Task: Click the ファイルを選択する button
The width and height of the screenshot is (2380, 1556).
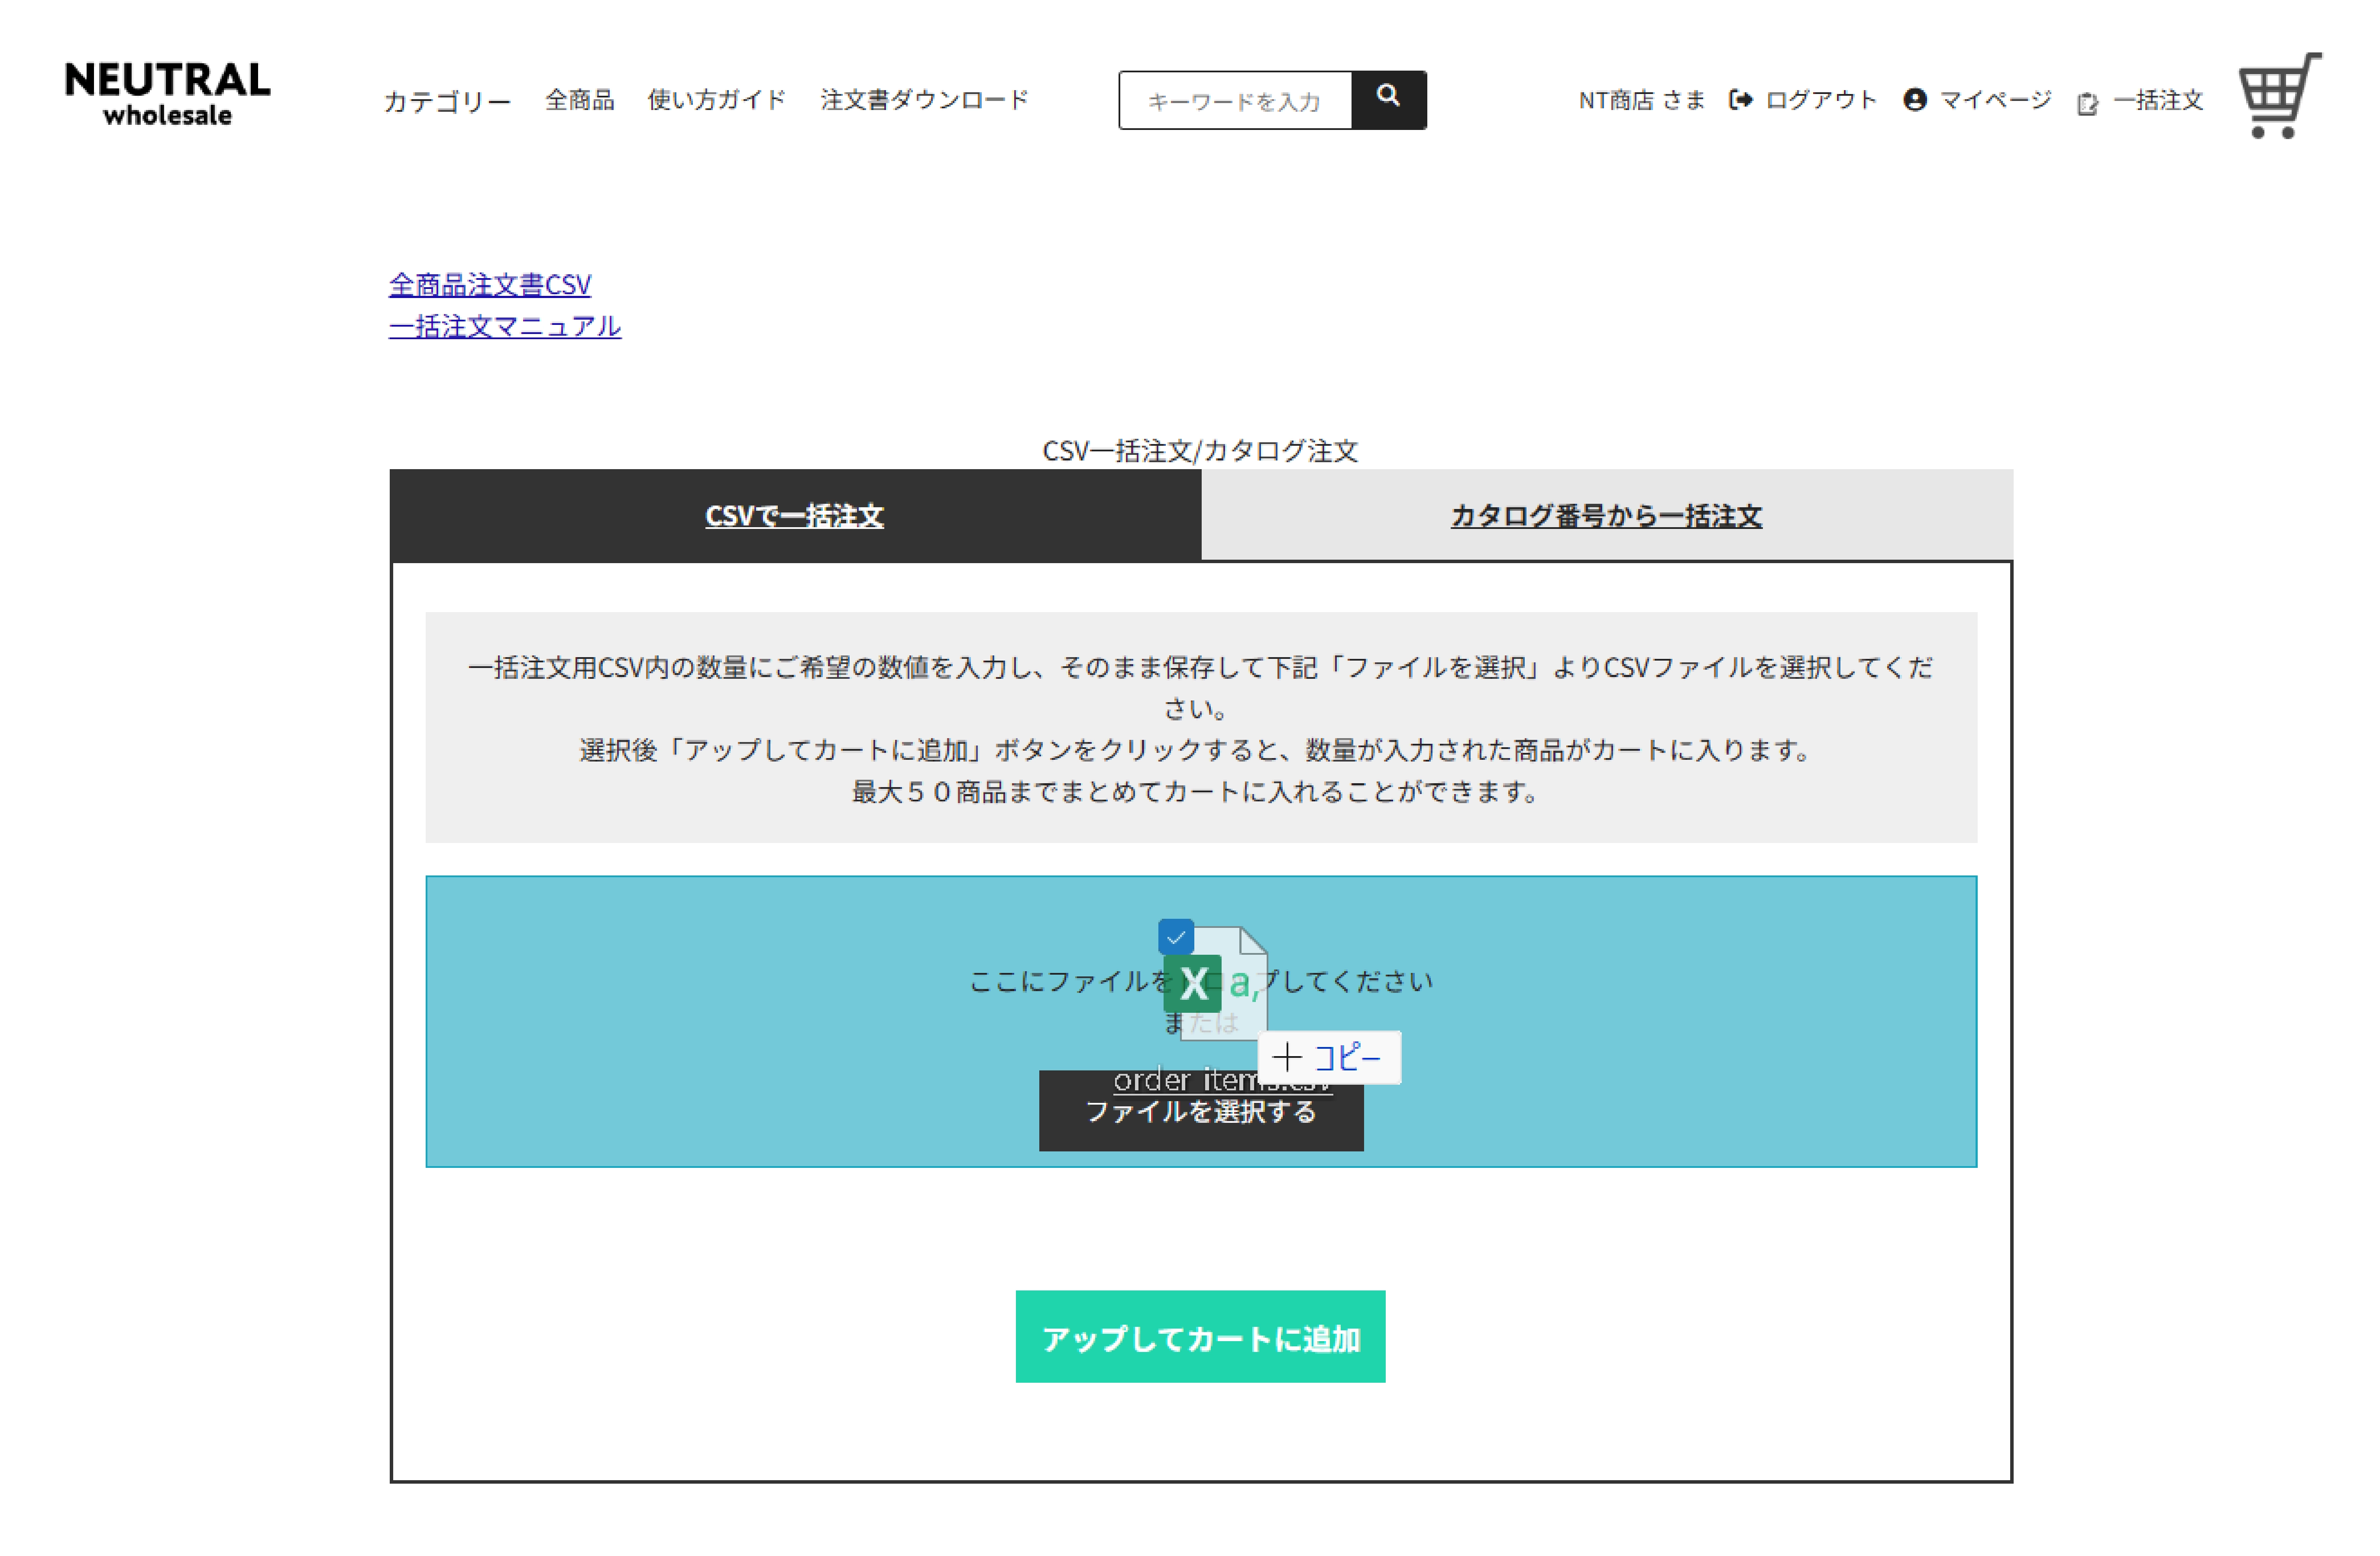Action: (1201, 1111)
